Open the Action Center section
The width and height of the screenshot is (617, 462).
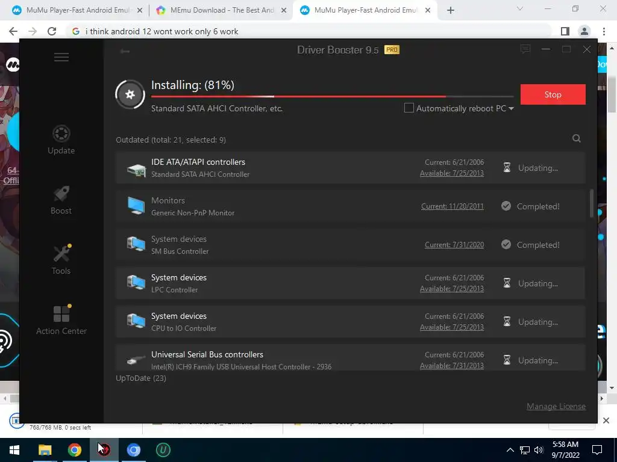coord(61,320)
